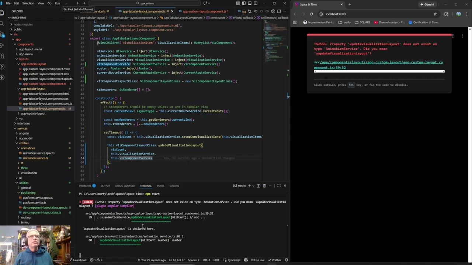Toggle primary side bar layout icon
This screenshot has height=265, width=472.
tap(244, 3)
